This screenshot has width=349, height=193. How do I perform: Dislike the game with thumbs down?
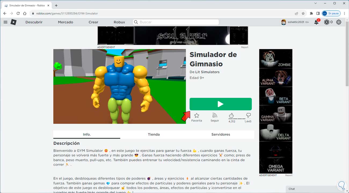pos(248,115)
